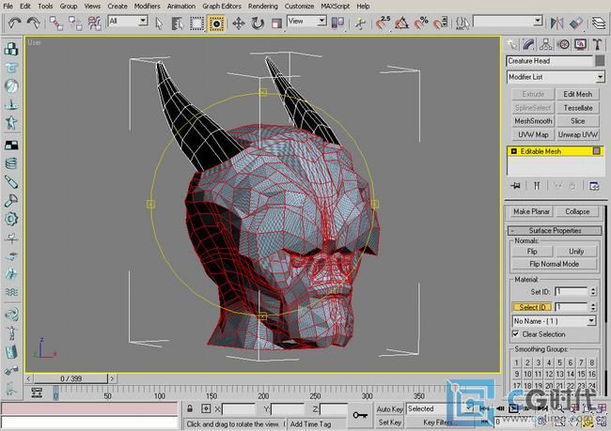Toggle Show End Result in modifier stack
The image size is (611, 431).
point(537,186)
